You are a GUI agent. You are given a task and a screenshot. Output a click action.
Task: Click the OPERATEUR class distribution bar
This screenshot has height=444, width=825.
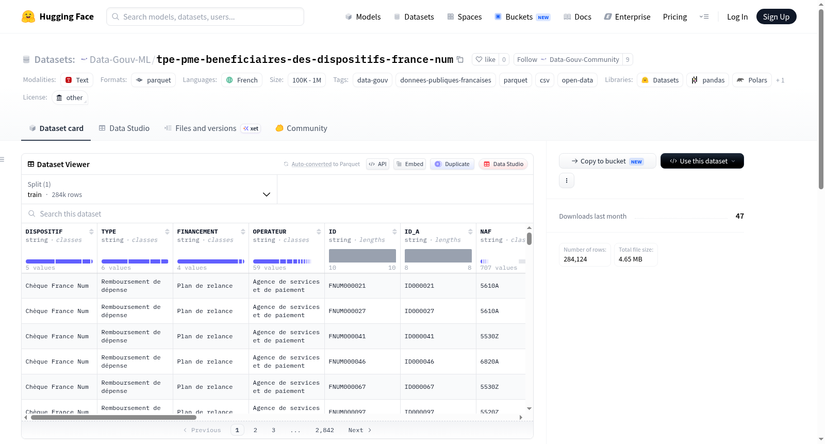coord(282,261)
